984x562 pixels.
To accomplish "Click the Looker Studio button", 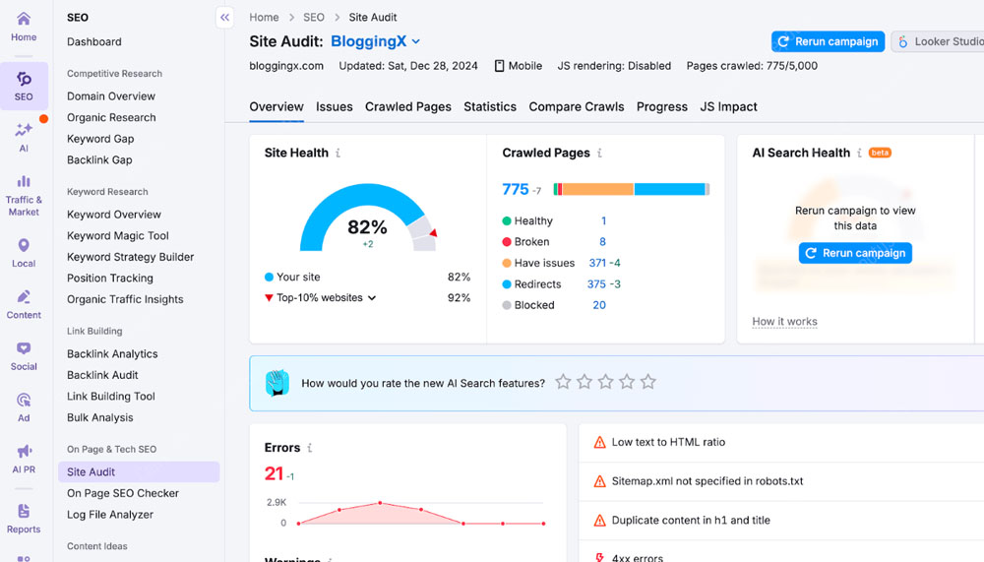I will tap(938, 41).
